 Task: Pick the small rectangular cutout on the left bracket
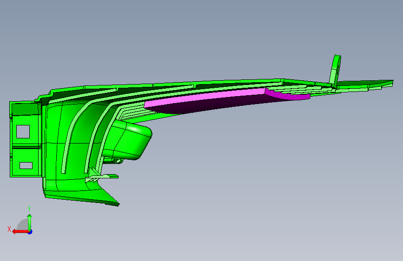coord(26,165)
